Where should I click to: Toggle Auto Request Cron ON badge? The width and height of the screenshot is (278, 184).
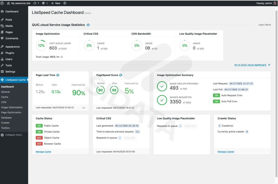click(216, 95)
